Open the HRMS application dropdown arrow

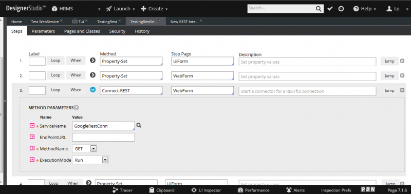click(x=99, y=9)
